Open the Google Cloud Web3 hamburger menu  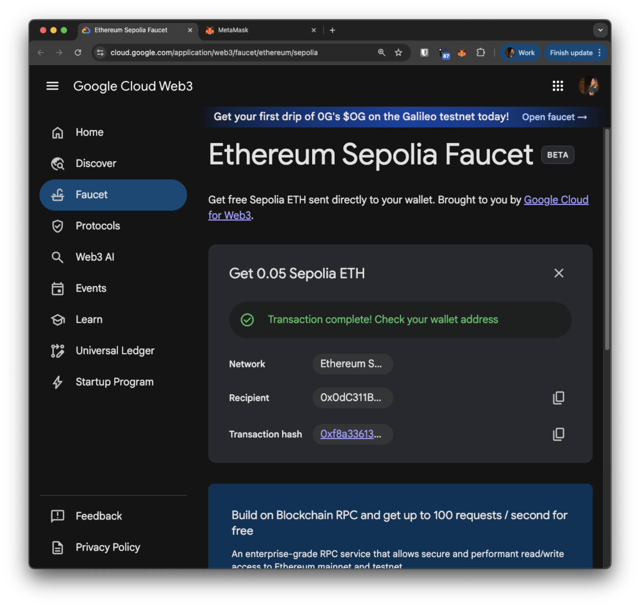click(53, 86)
